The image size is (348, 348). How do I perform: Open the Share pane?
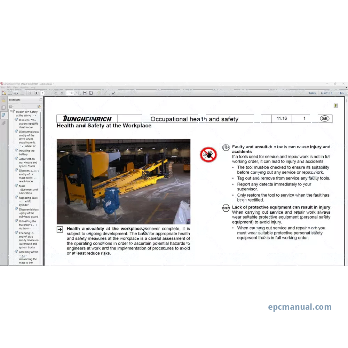(x=342, y=93)
